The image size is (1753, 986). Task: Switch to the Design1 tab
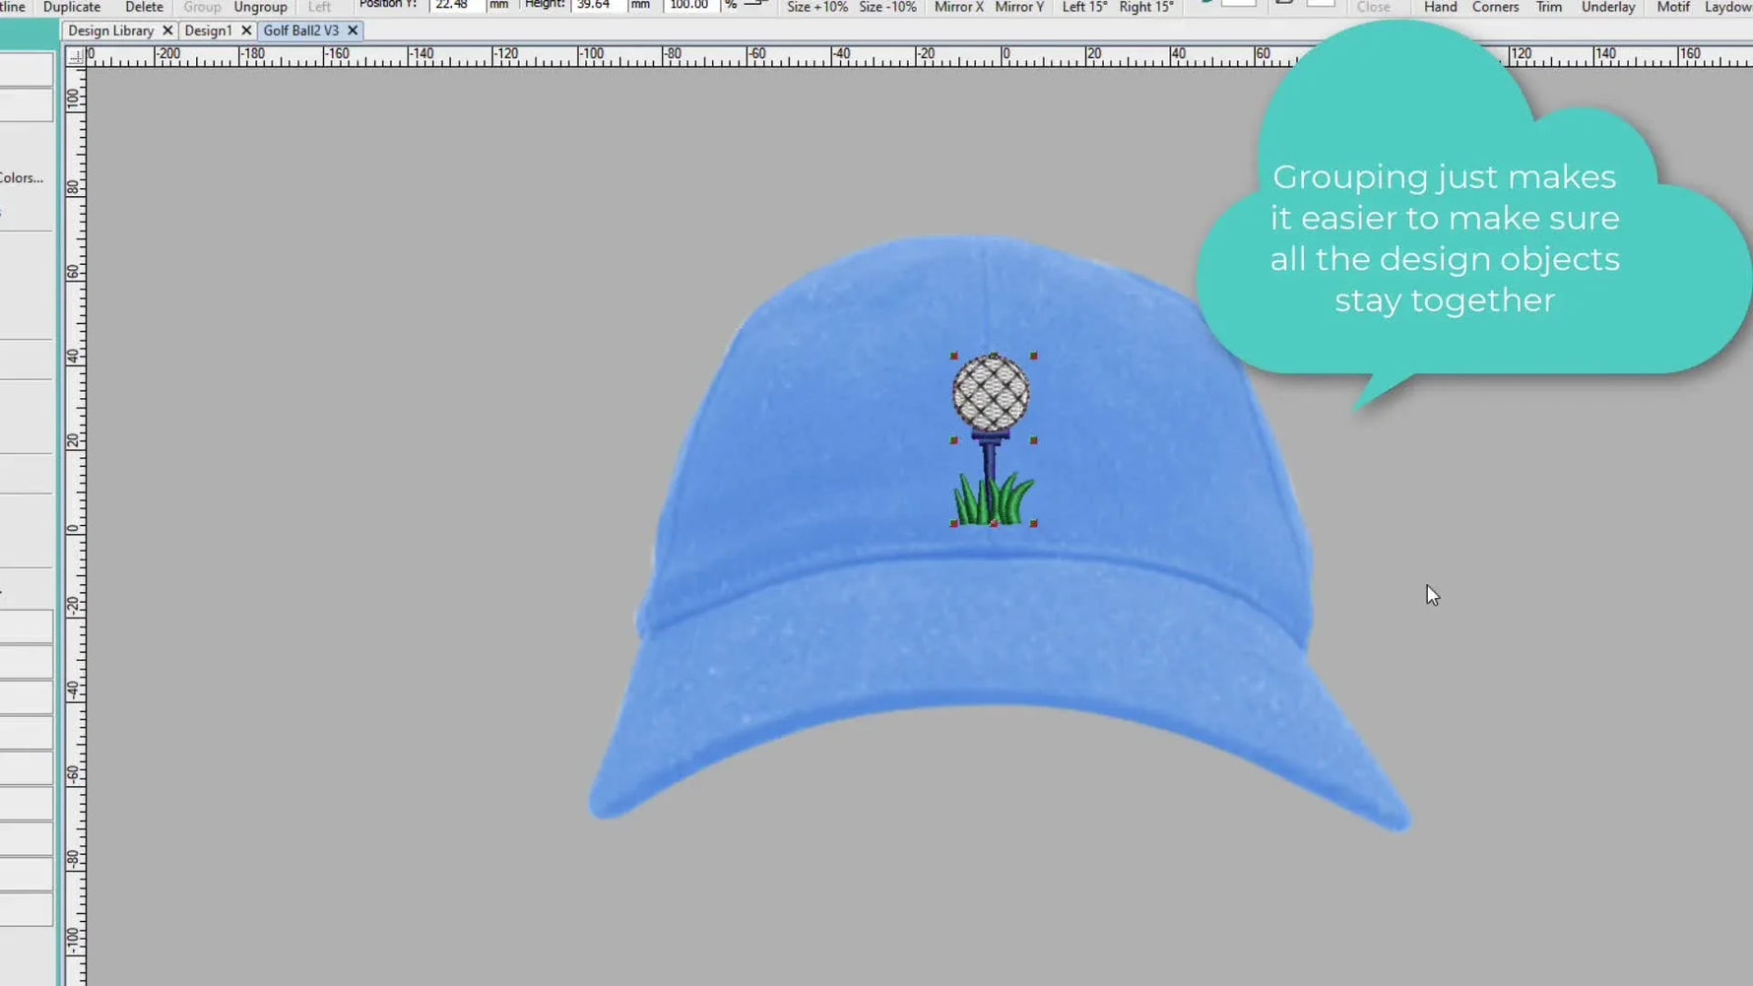coord(208,31)
